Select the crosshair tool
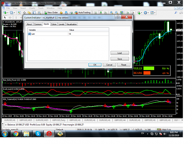This screenshot has height=144, width=192. pyautogui.click(x=10, y=18)
